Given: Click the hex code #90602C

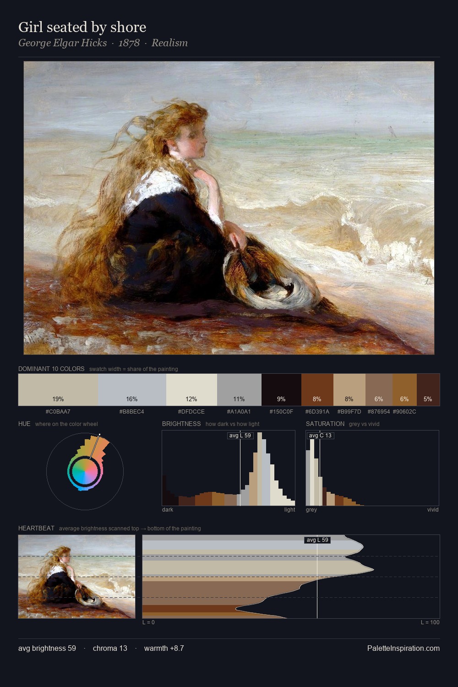Looking at the screenshot, I should 404,412.
